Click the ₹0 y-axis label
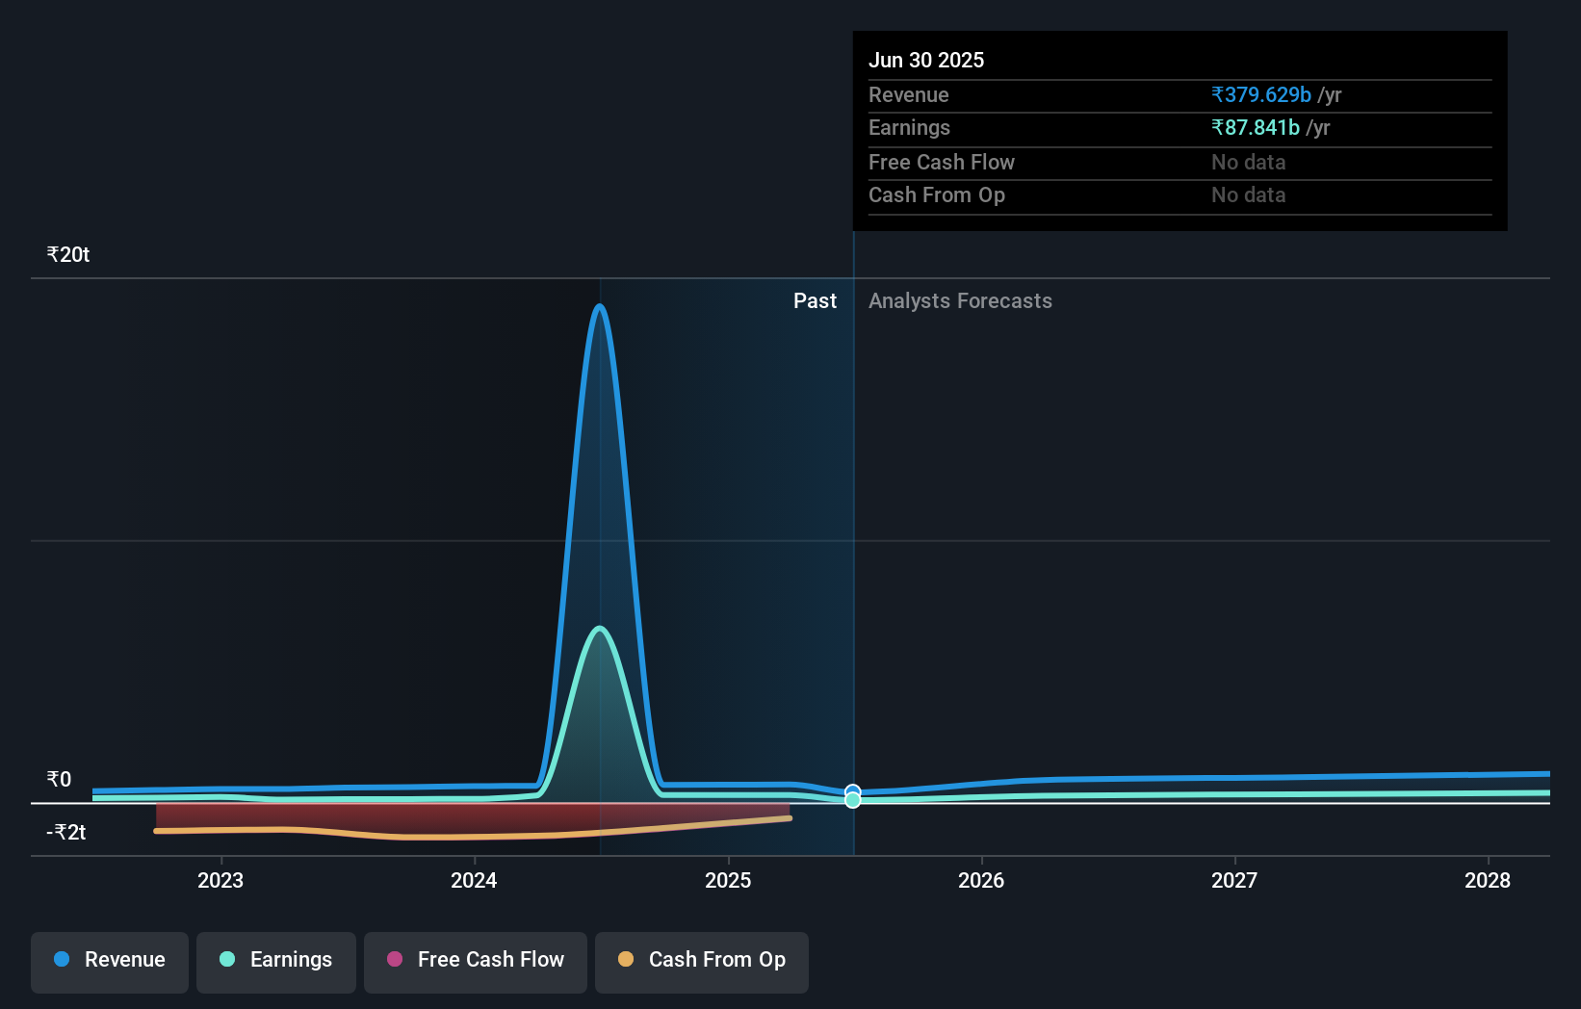This screenshot has height=1009, width=1581. pyautogui.click(x=59, y=779)
